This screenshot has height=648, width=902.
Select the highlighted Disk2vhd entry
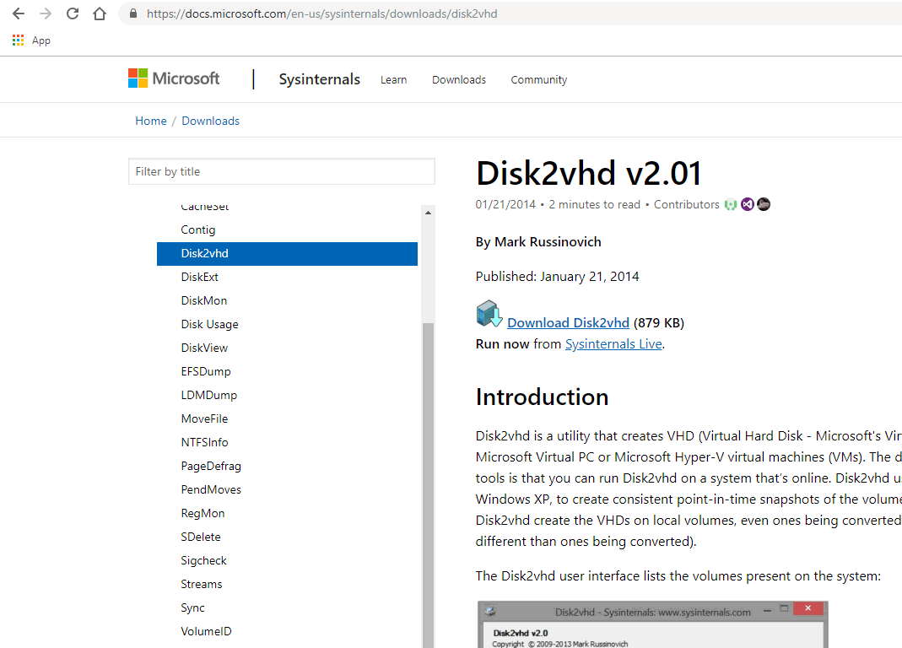tap(287, 254)
